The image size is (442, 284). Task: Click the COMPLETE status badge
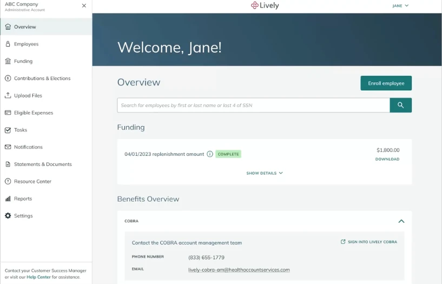[x=228, y=154]
